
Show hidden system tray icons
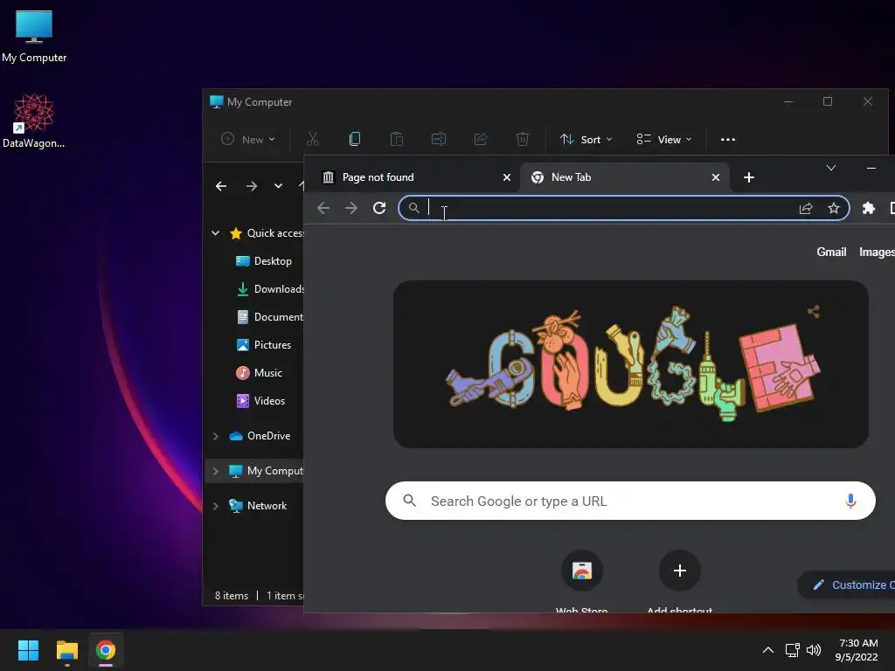click(x=768, y=650)
